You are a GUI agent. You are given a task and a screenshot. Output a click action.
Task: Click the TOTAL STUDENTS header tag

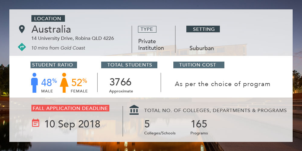coord(129,65)
